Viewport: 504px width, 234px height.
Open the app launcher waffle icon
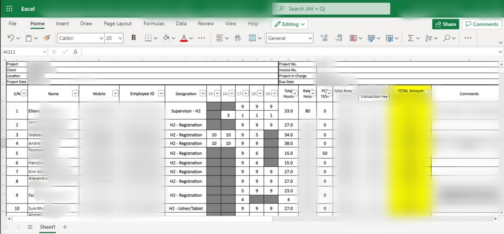click(x=9, y=9)
